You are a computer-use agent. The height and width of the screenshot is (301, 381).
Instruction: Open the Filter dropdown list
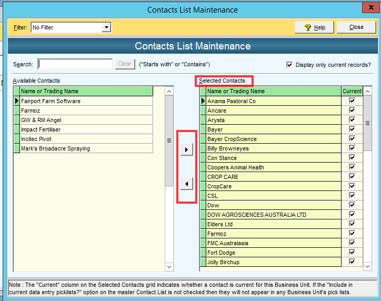[106, 27]
